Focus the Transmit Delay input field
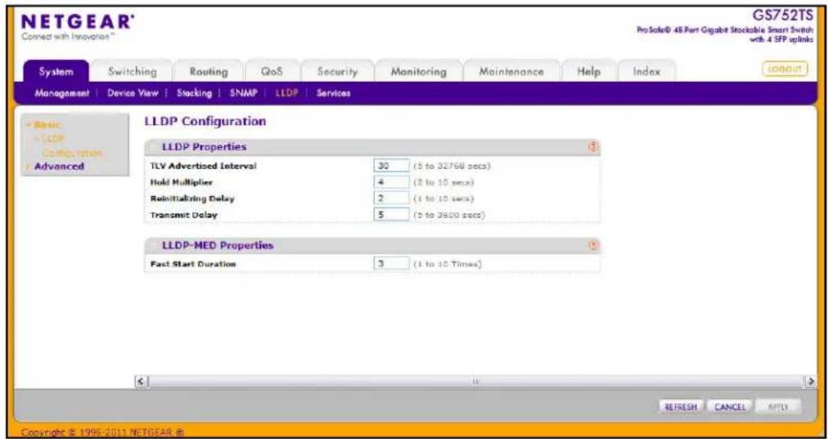The width and height of the screenshot is (828, 439). [x=391, y=215]
